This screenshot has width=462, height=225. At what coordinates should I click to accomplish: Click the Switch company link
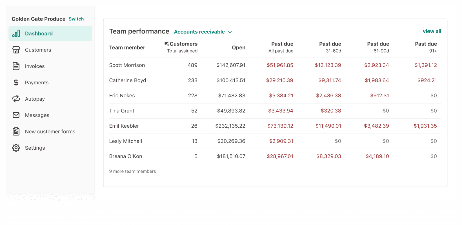(76, 19)
